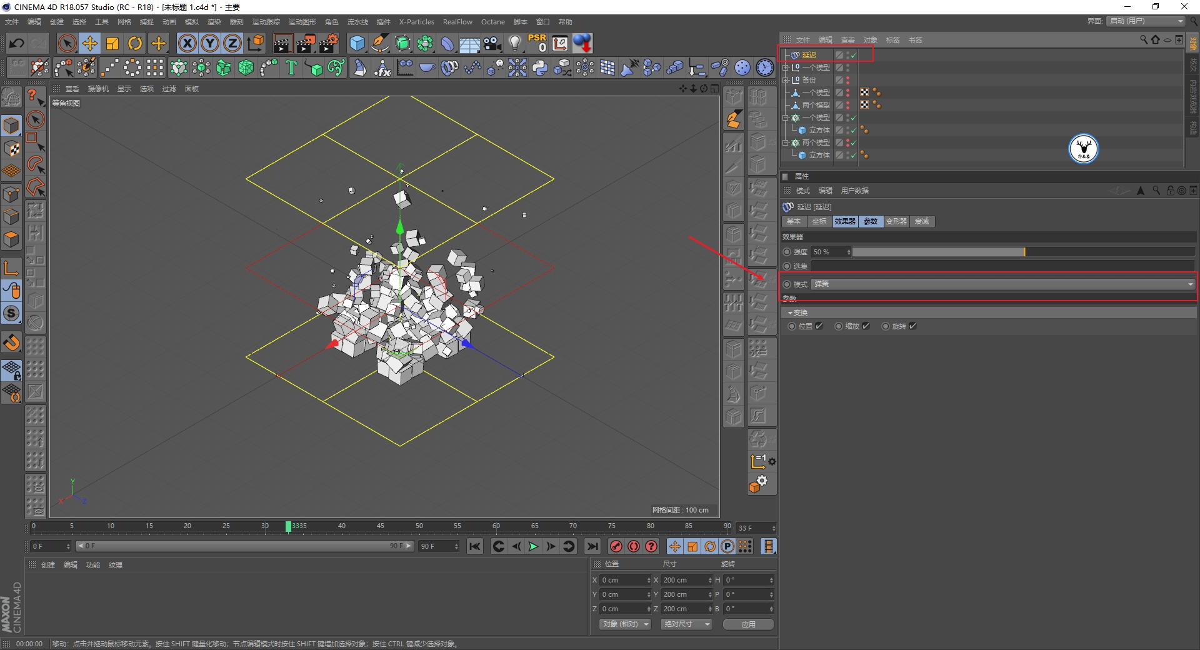Play the animation forward
The image size is (1200, 650).
(x=533, y=547)
